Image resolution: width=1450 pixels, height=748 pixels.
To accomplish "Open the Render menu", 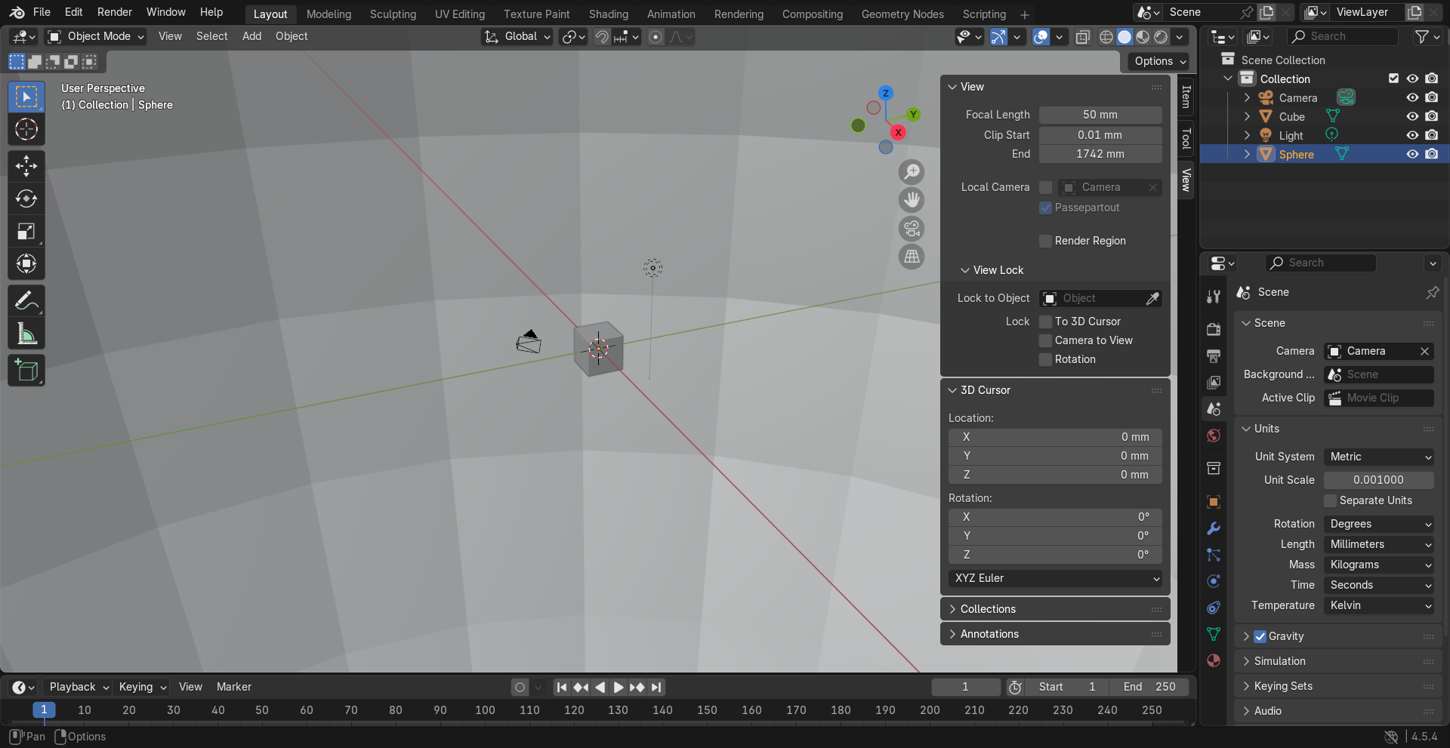I will [x=115, y=12].
